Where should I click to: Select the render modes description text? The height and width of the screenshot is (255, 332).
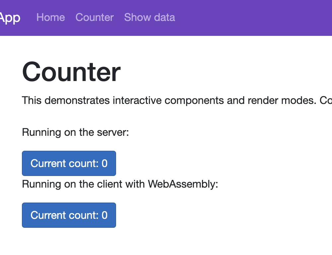click(133, 100)
